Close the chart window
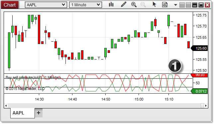The image size is (214, 124). pyautogui.click(x=207, y=5)
